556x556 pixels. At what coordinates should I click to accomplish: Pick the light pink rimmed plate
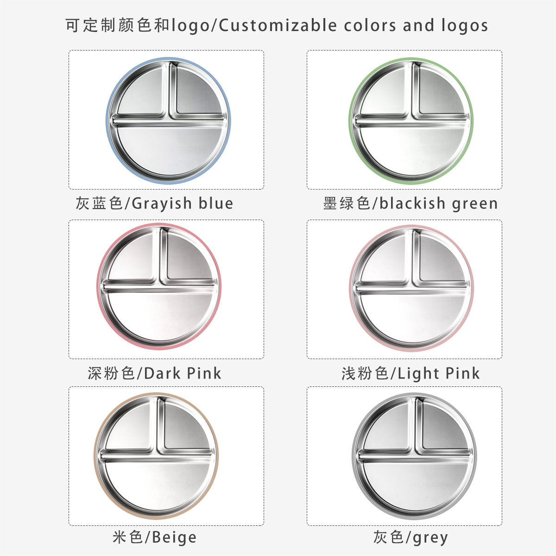click(411, 288)
